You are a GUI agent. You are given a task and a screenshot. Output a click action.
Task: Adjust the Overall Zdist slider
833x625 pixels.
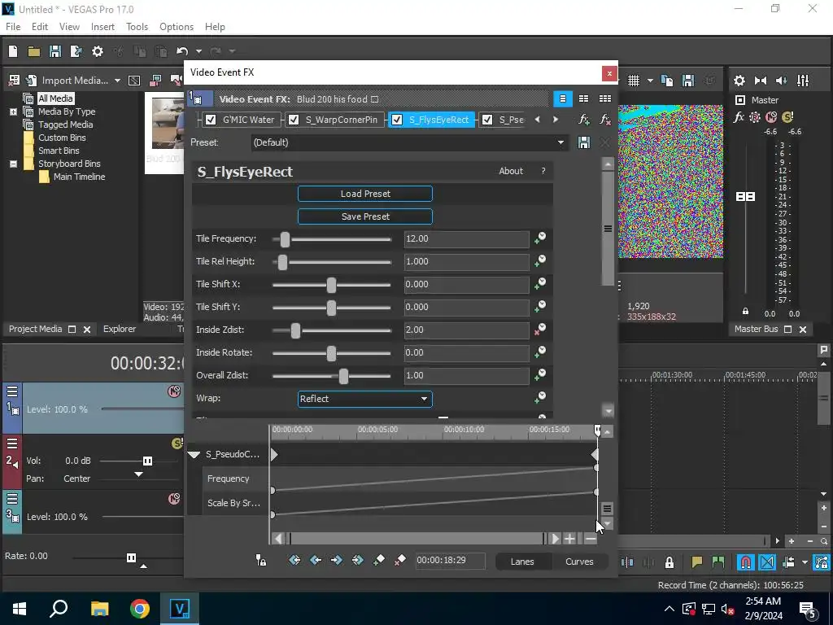click(x=343, y=376)
